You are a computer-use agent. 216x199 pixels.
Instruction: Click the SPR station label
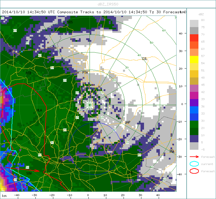(x=130, y=173)
